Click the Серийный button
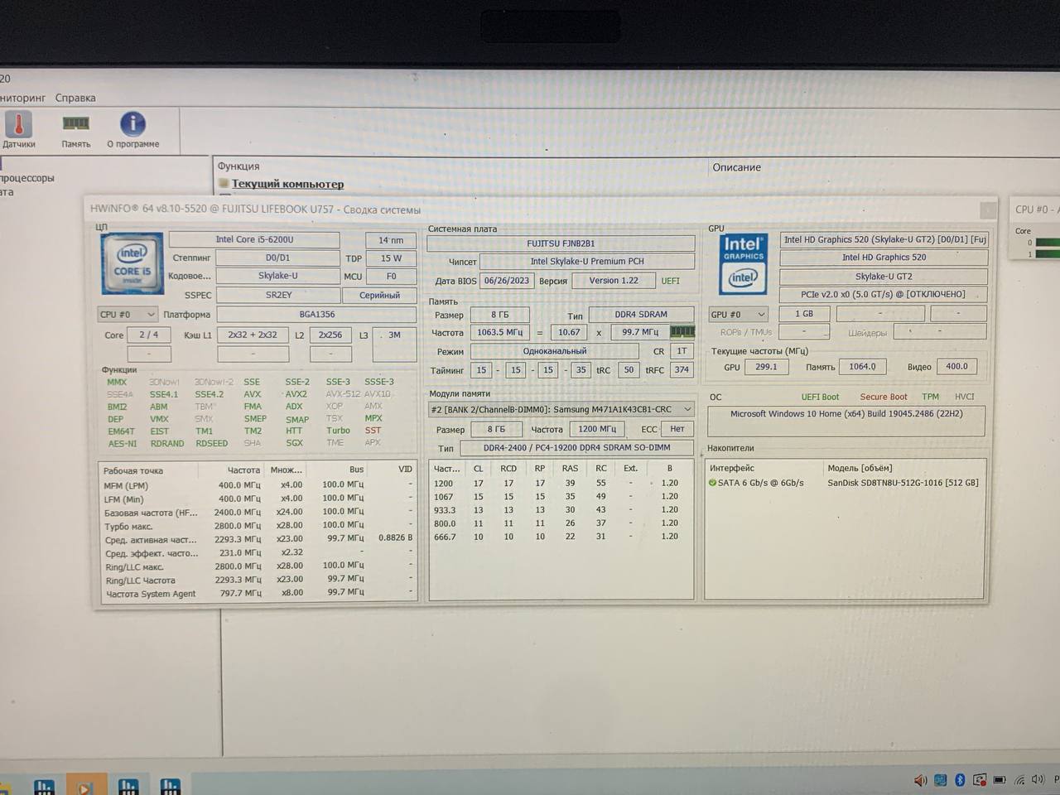The width and height of the screenshot is (1060, 795). point(379,295)
